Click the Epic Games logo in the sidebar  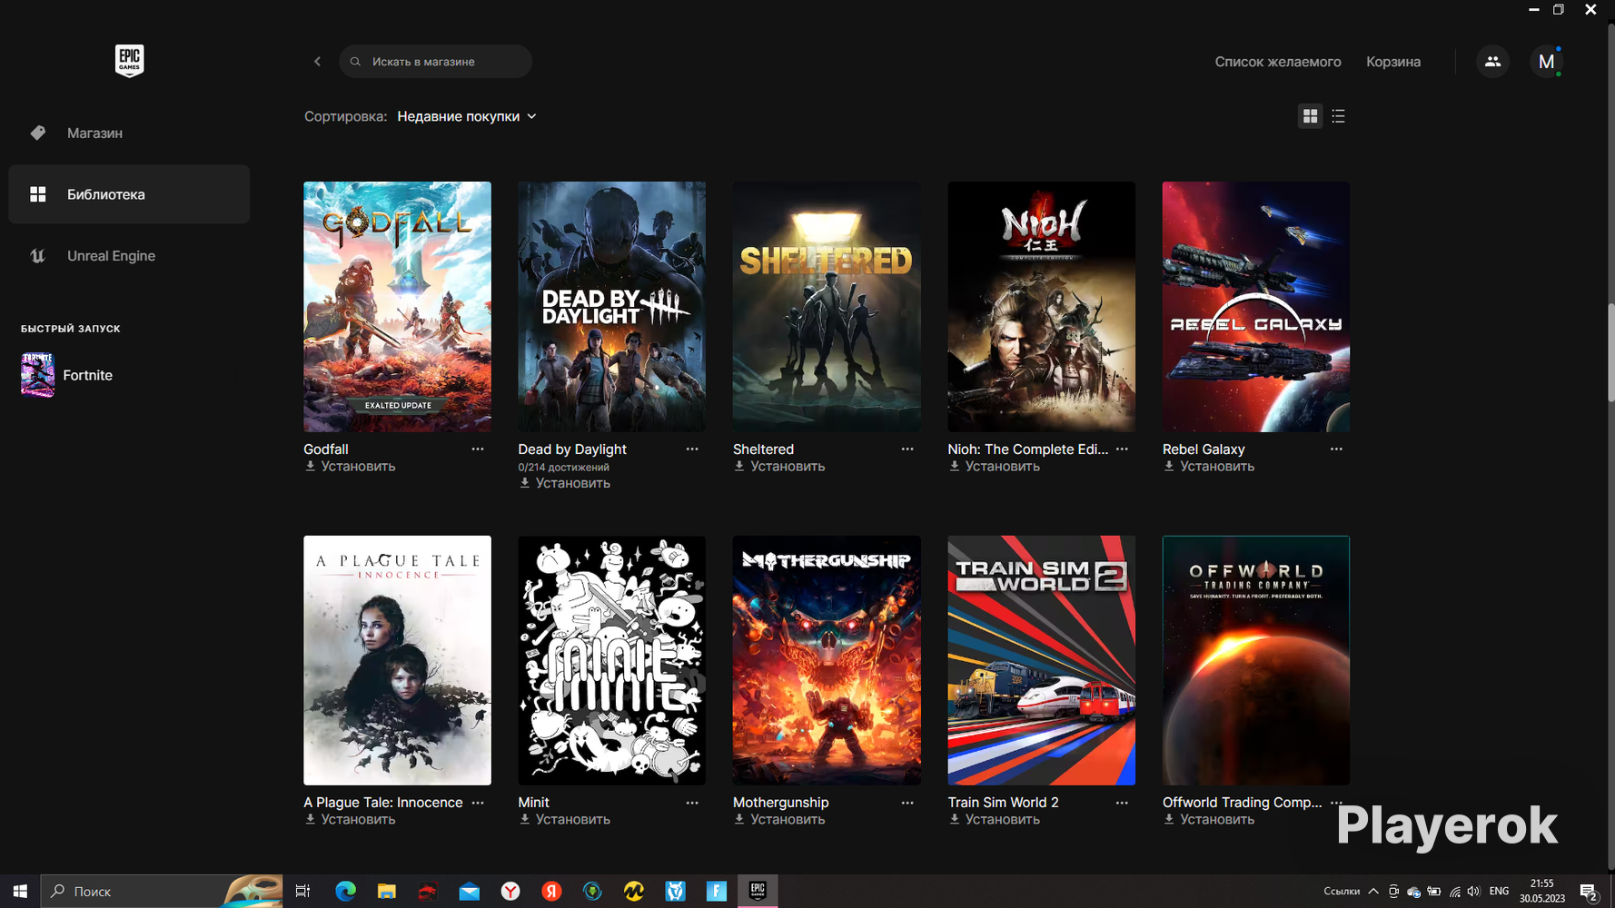coord(129,61)
